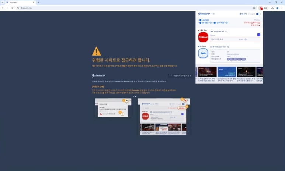Image resolution: width=285 pixels, height=171 pixels.
Task: Open a new browser tab
Action: click(38, 2)
